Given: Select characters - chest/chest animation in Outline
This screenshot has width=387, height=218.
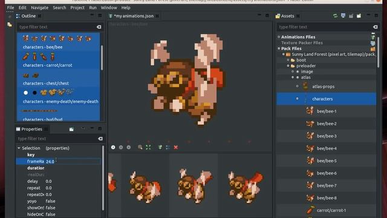Looking at the screenshot, I should pos(59,78).
